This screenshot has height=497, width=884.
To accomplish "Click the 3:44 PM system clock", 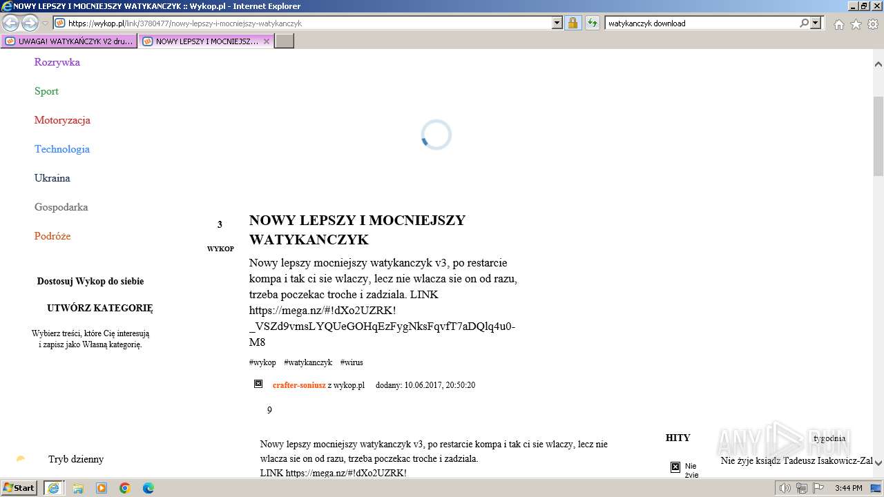I will (848, 488).
